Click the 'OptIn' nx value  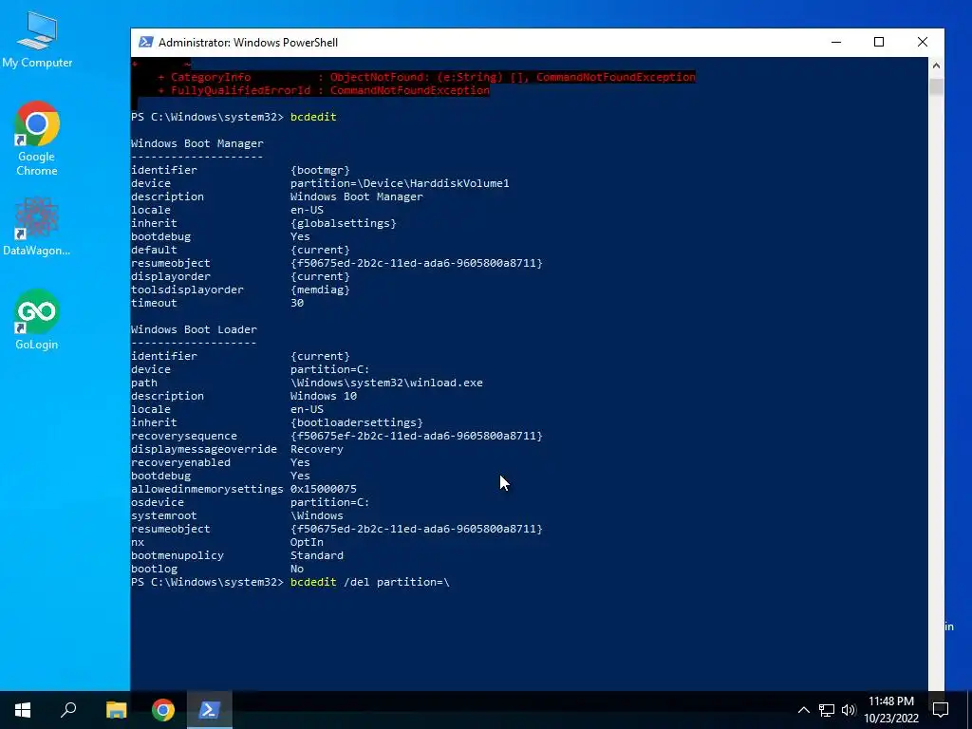pyautogui.click(x=307, y=542)
